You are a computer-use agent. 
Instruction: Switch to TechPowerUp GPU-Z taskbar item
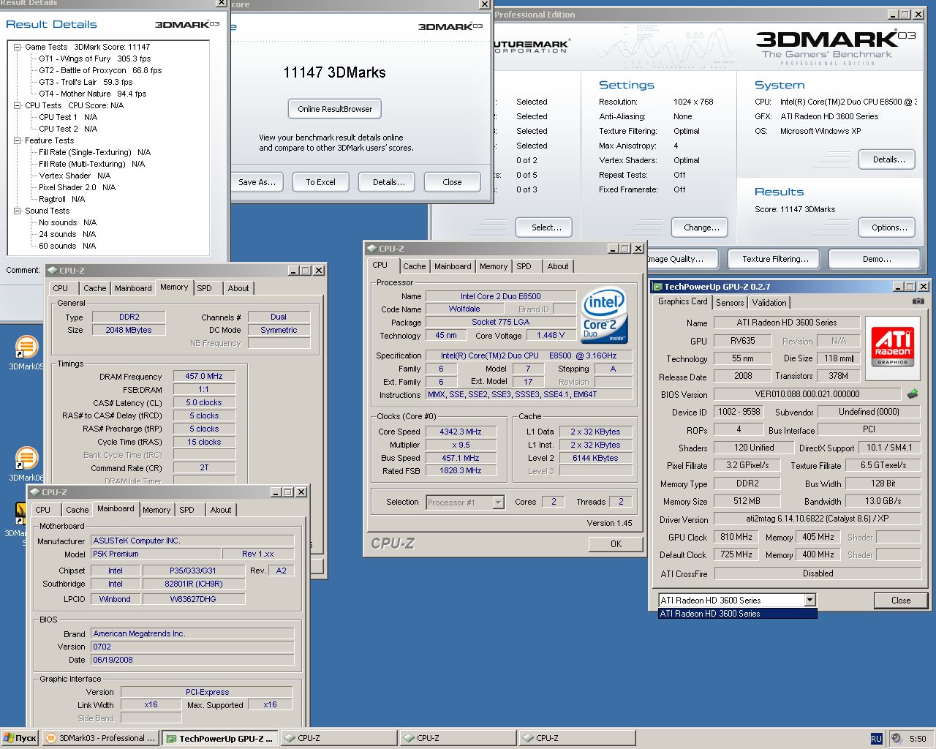coord(220,739)
